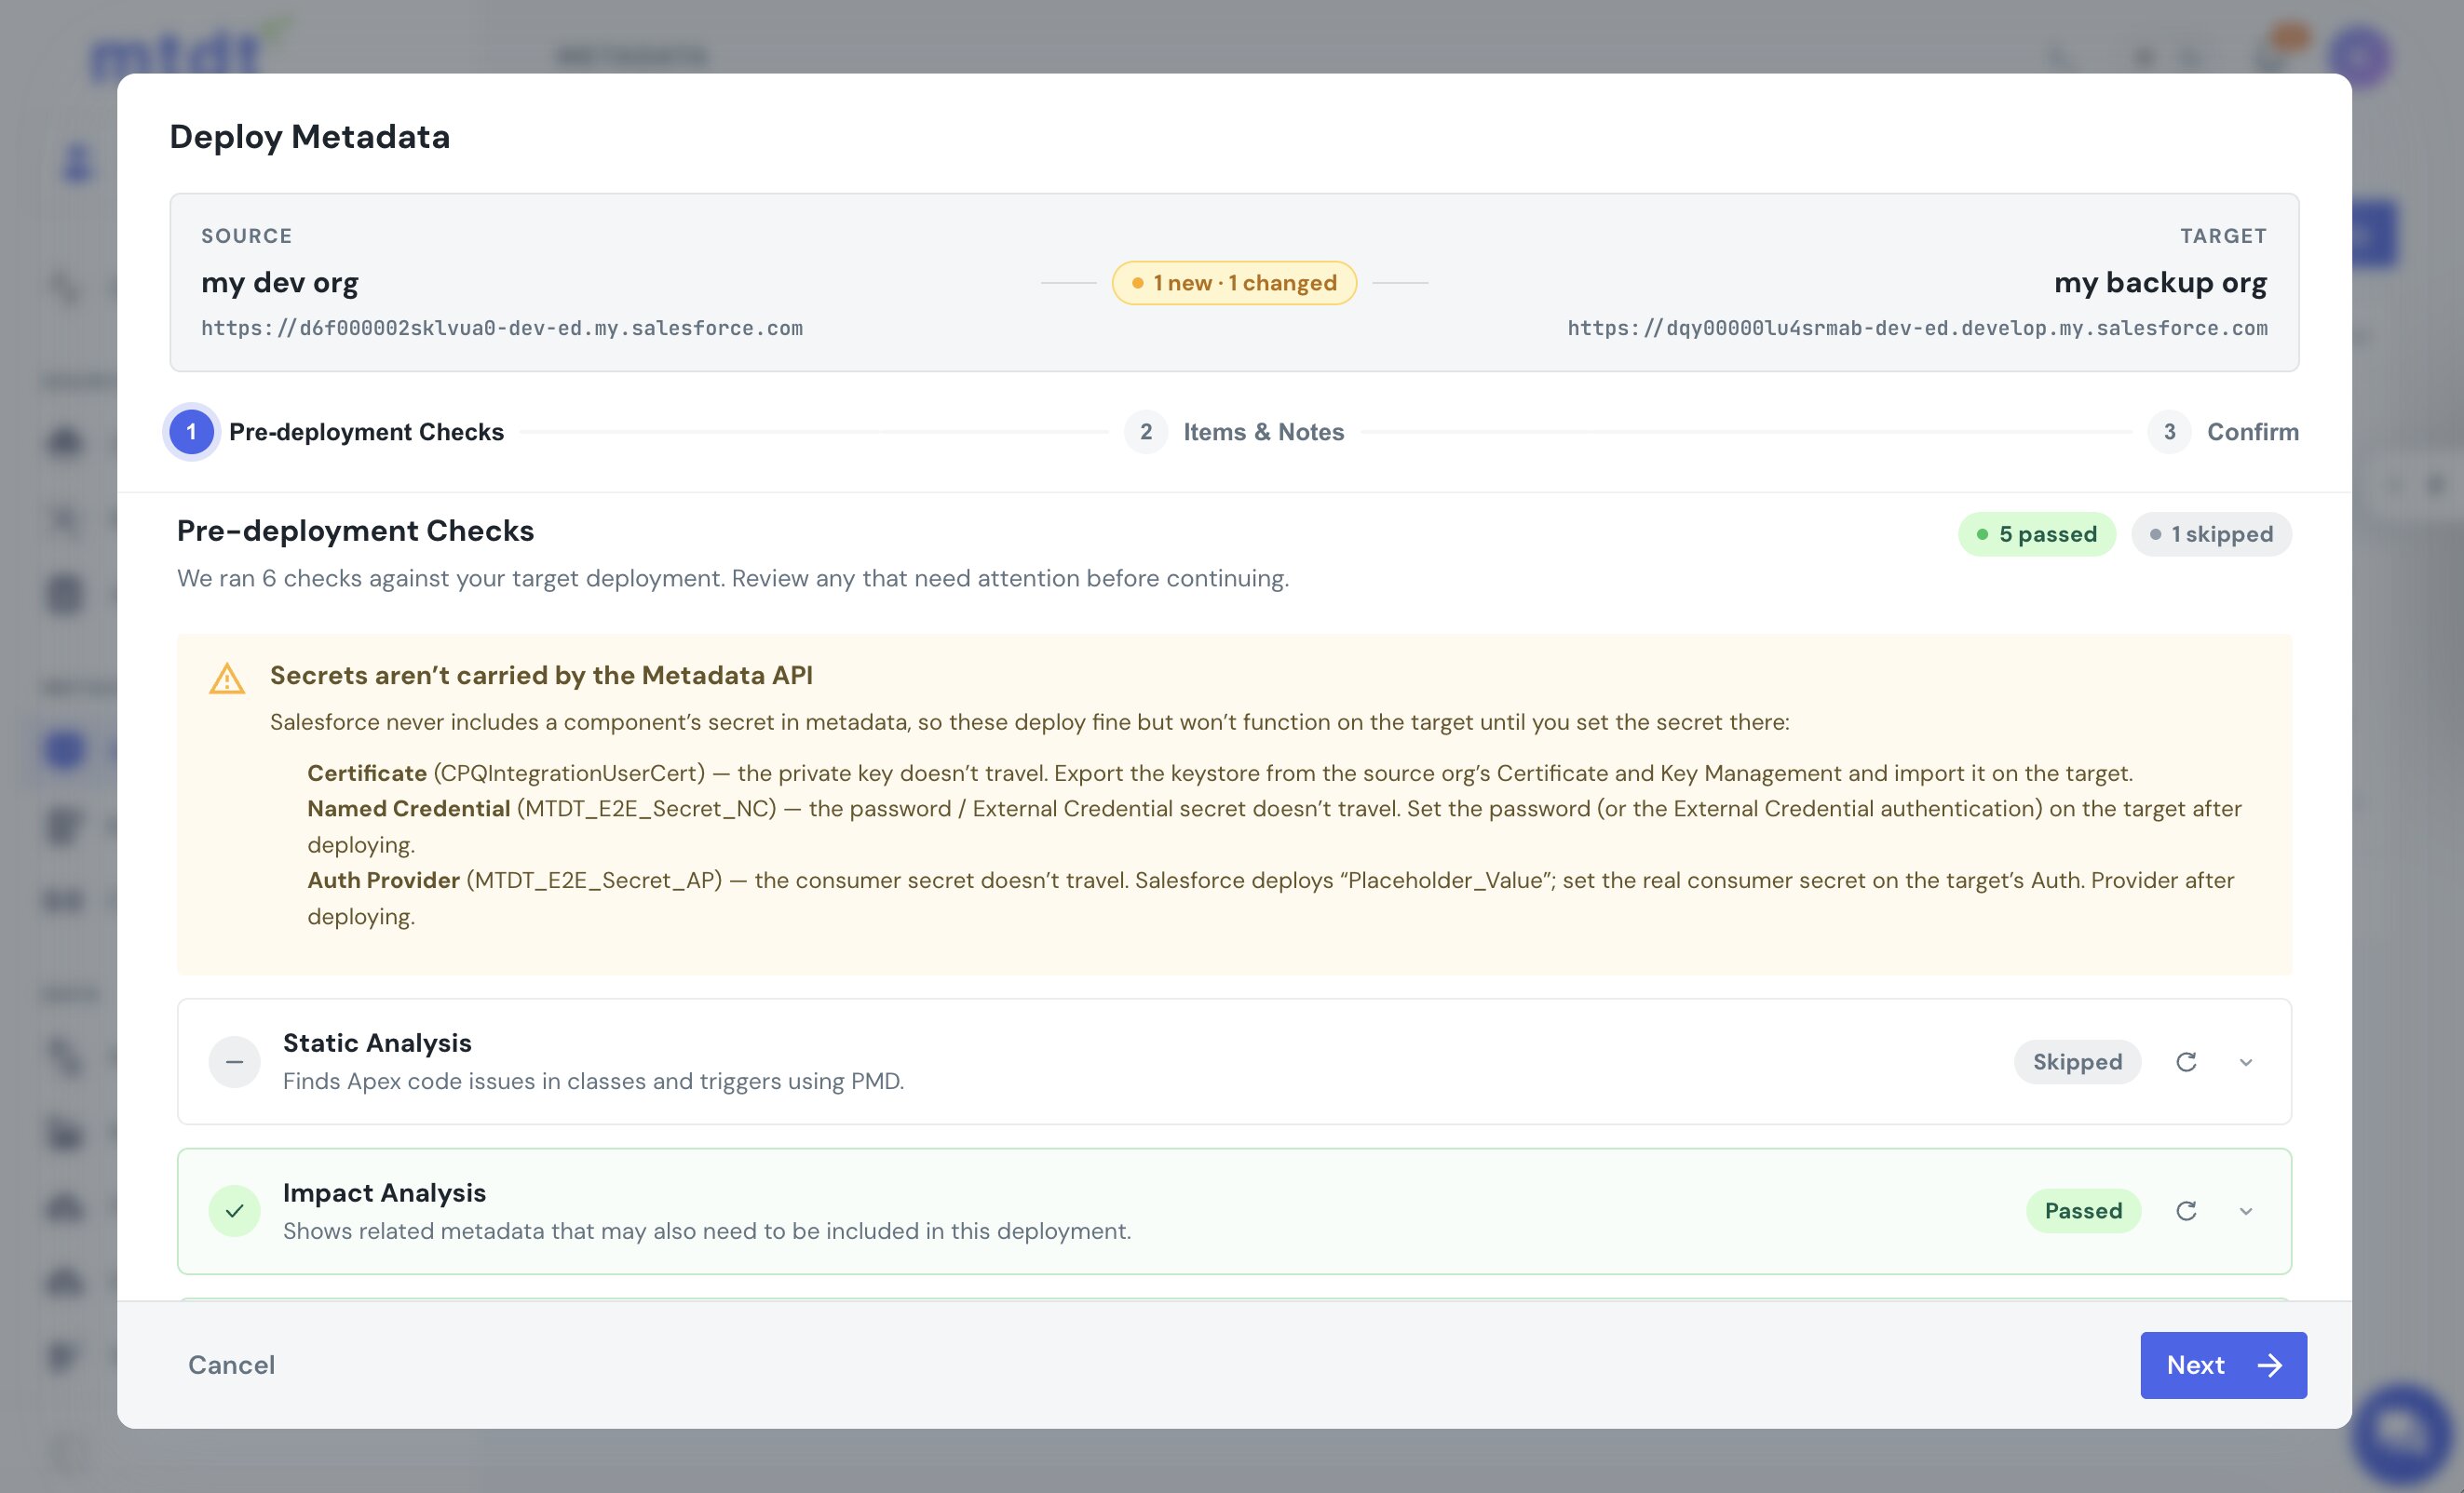Click the Impact Analysis green checkmark icon
This screenshot has width=2464, height=1493.
tap(234, 1211)
